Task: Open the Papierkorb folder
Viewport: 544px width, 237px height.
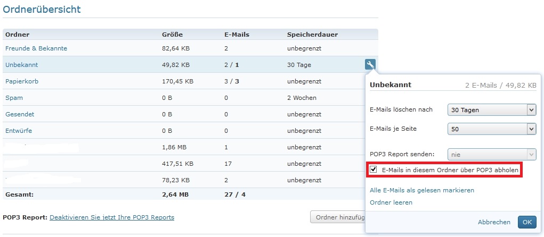Action: 22,81
